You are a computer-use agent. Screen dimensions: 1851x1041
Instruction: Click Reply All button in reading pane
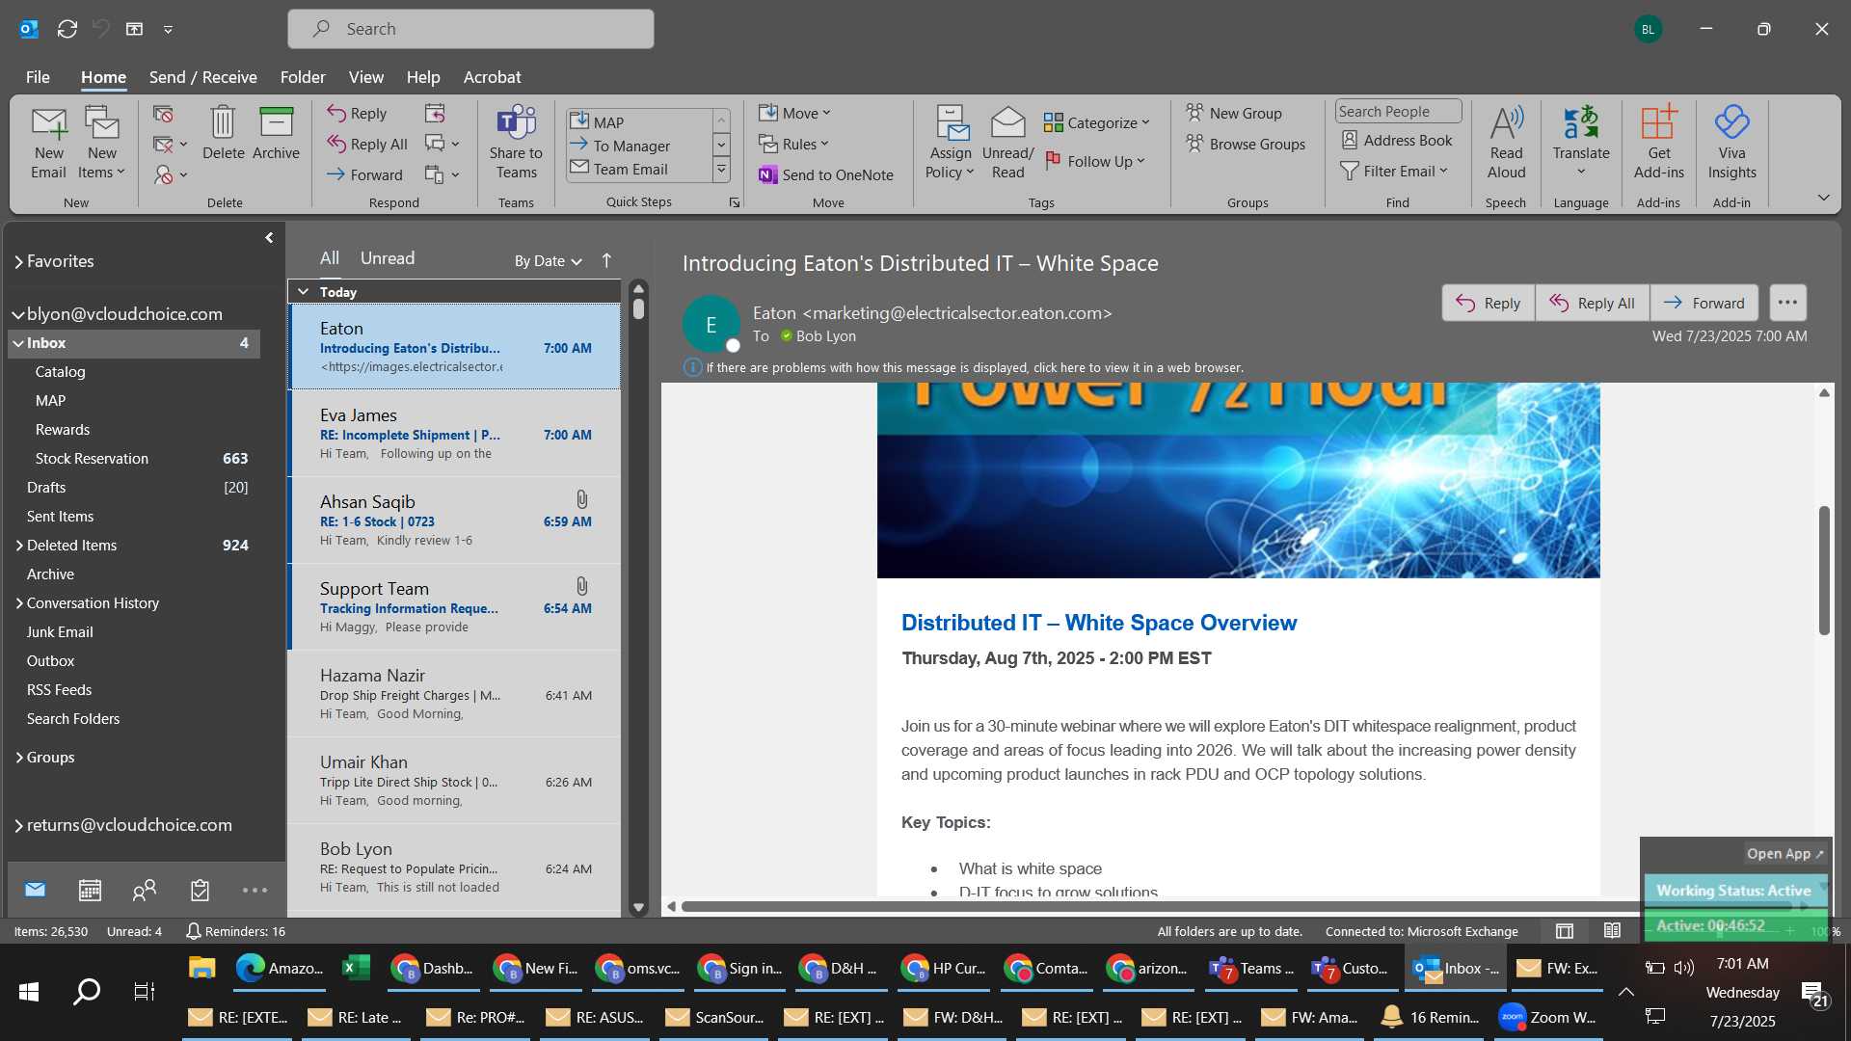coord(1592,303)
